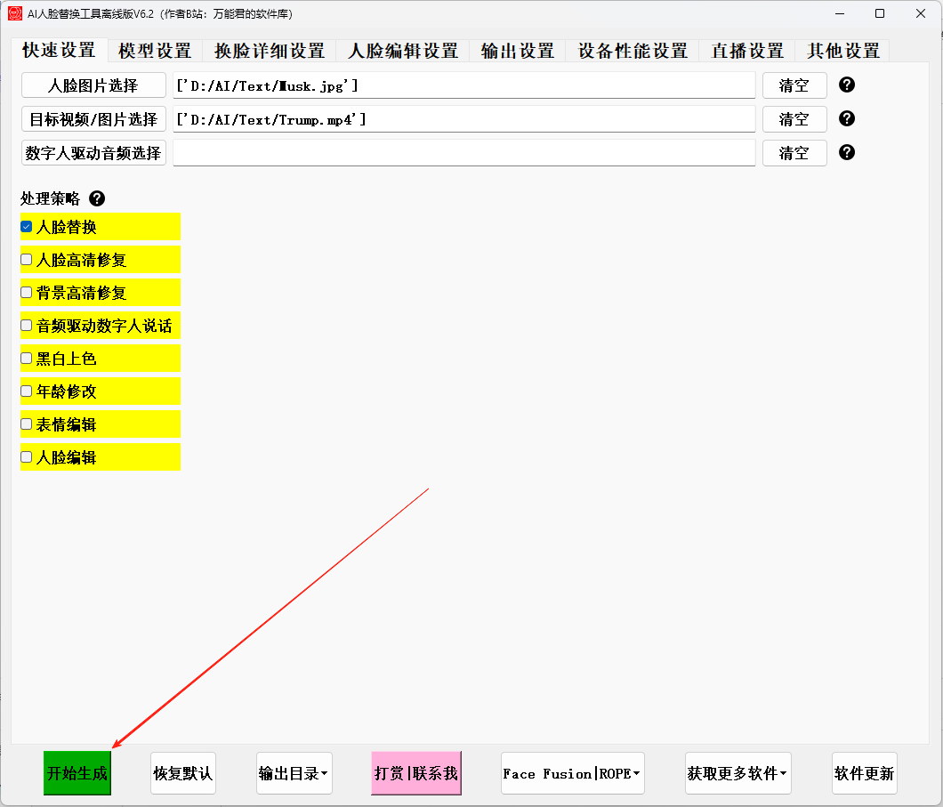
Task: Enable 人脸高清修复 checkbox
Action: tap(27, 260)
